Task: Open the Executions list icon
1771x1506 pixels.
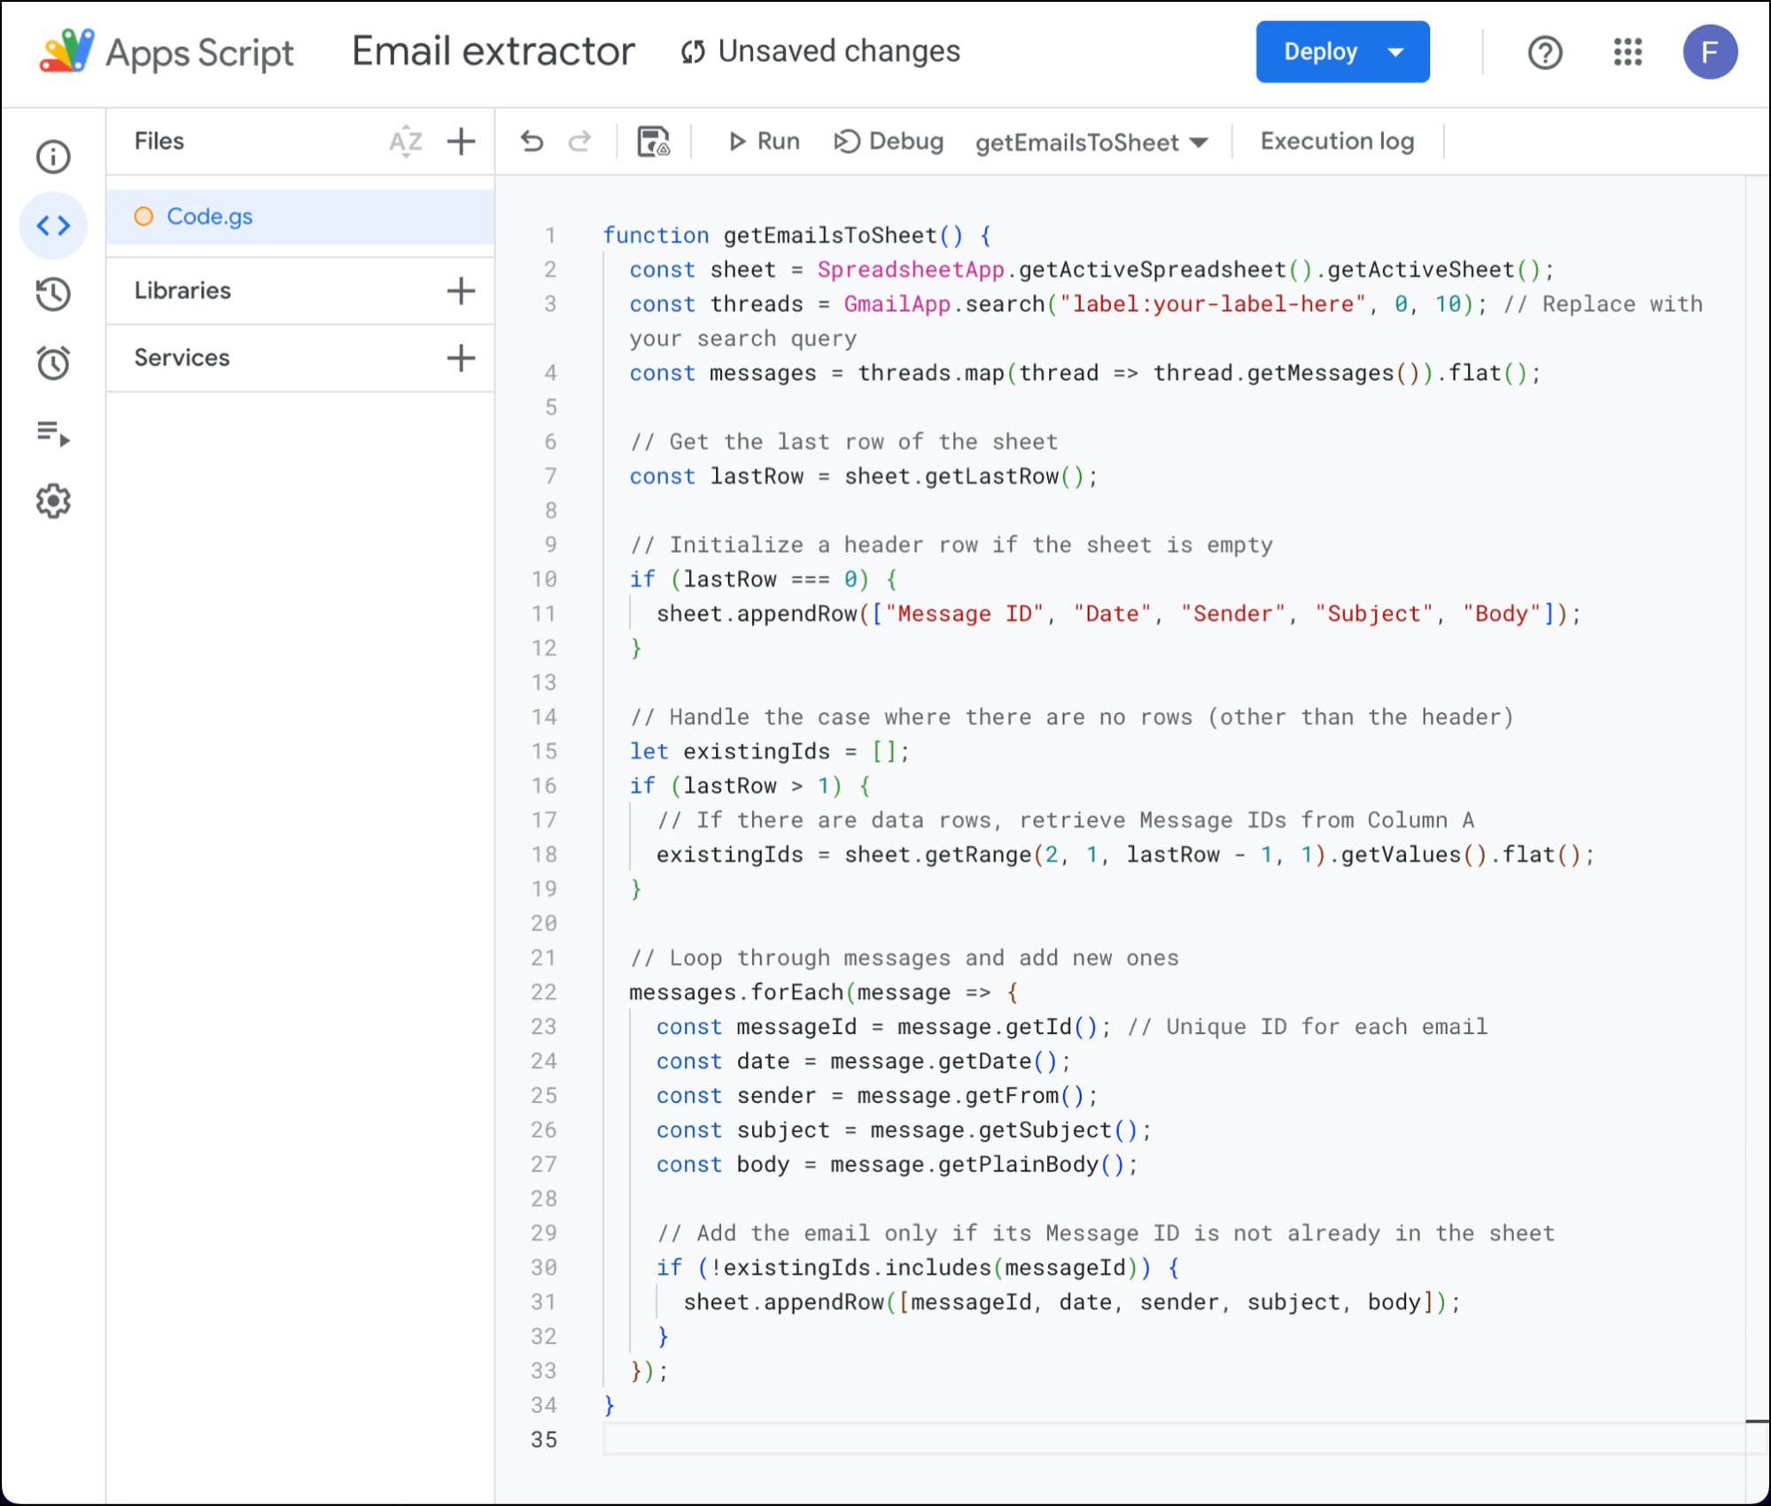Action: point(53,432)
